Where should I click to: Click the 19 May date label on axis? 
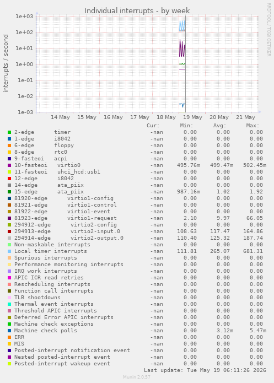[192, 117]
